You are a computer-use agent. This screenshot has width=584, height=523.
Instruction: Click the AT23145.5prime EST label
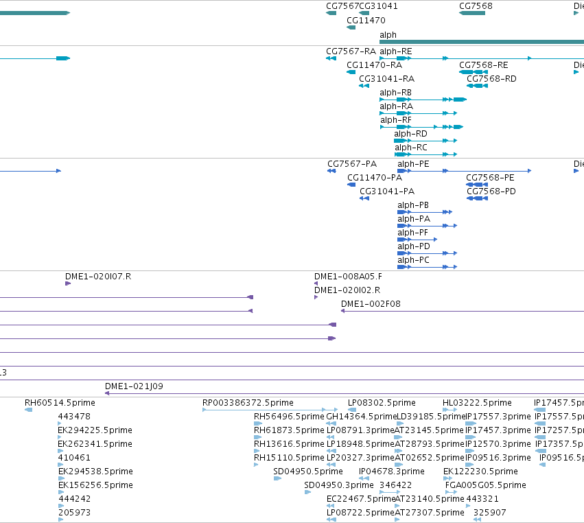(429, 430)
